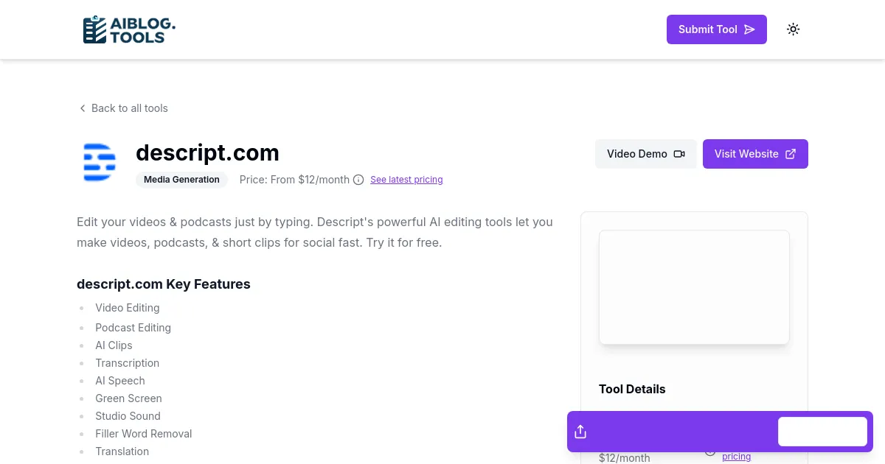Open the info icon next to $12/month price
The height and width of the screenshot is (464, 885).
358,180
